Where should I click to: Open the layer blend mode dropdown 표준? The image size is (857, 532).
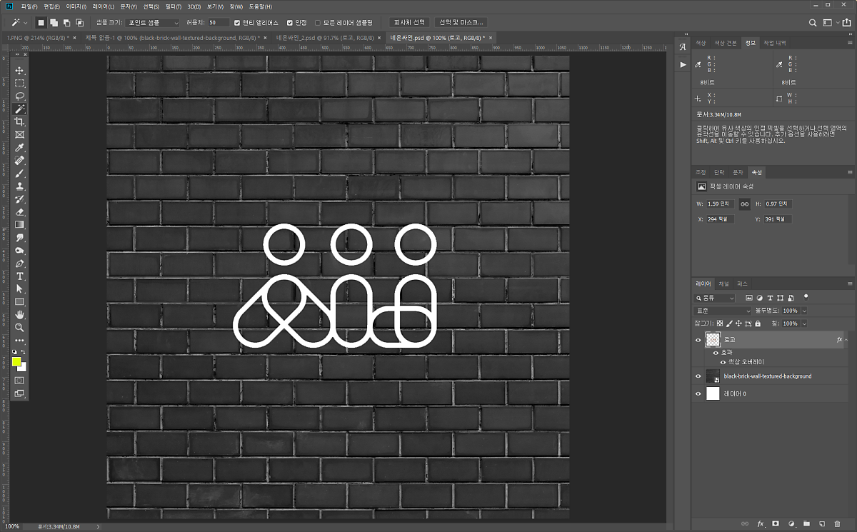point(723,311)
